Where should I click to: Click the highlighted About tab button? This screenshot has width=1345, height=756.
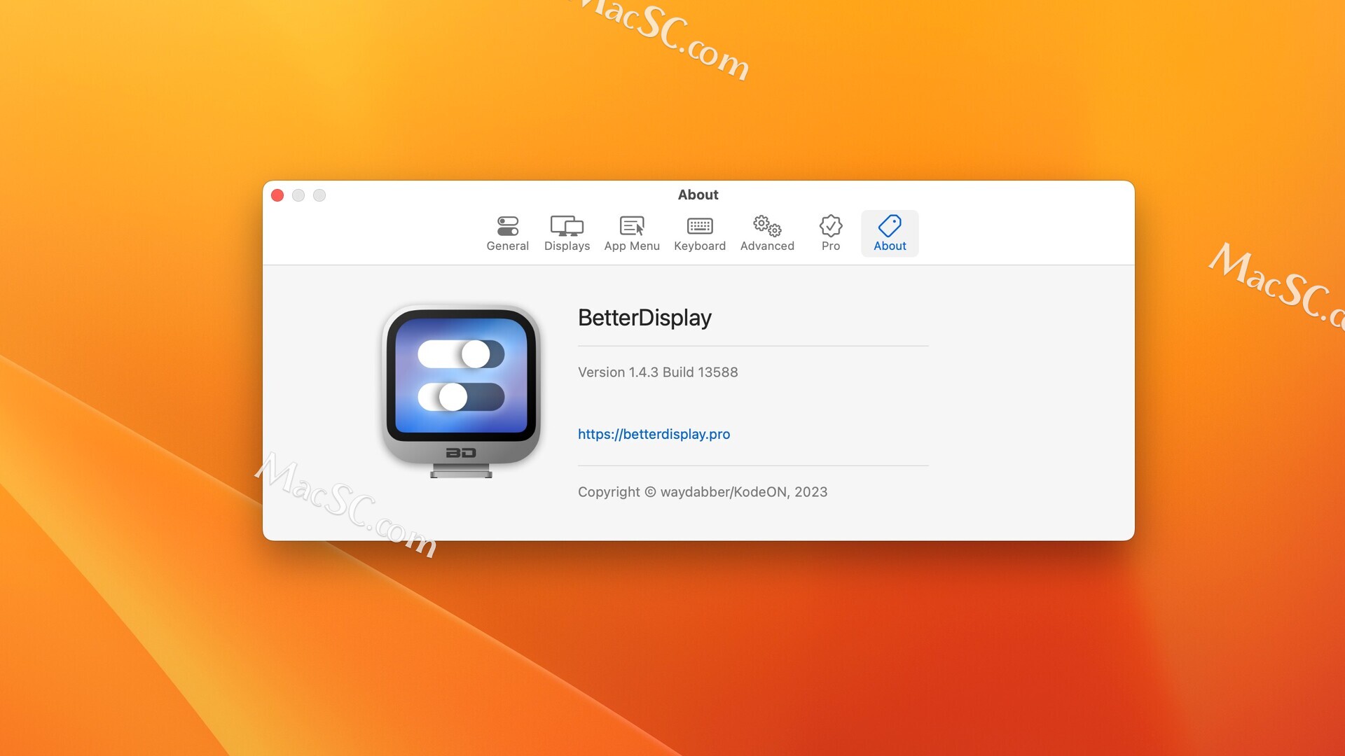tap(889, 233)
